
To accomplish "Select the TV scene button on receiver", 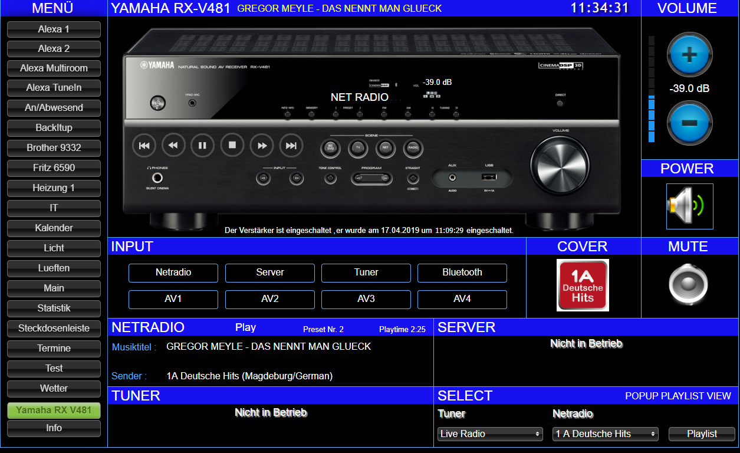I will 358,148.
